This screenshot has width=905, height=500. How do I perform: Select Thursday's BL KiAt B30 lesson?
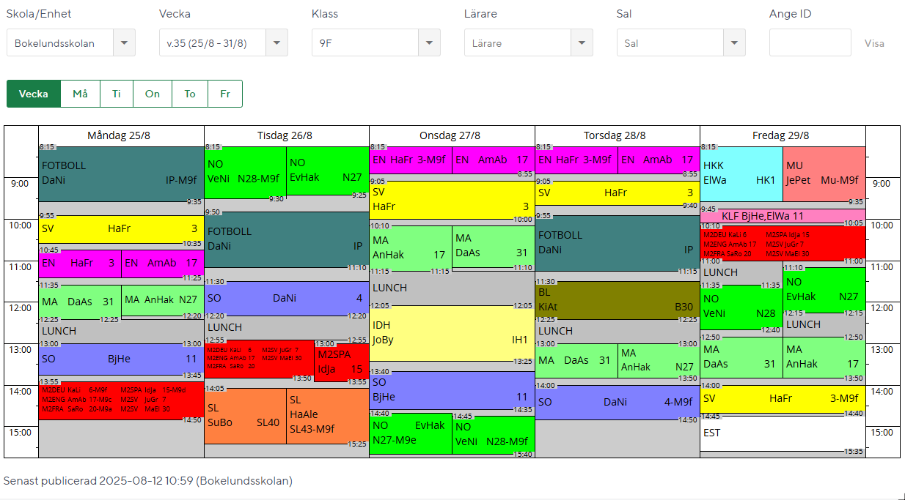[x=618, y=300]
